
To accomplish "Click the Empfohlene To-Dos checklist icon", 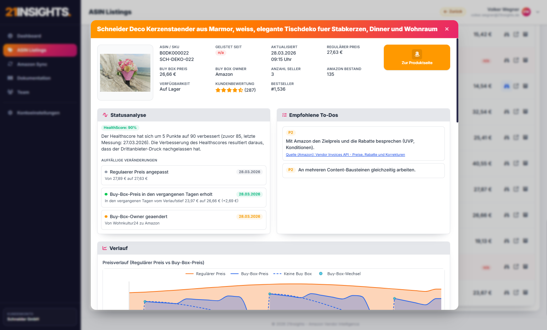I will [284, 115].
